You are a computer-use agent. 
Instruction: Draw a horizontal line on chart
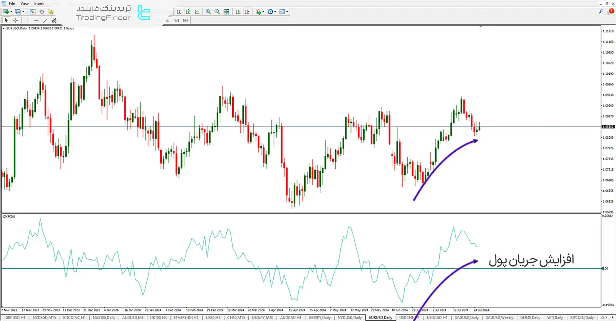click(x=36, y=20)
